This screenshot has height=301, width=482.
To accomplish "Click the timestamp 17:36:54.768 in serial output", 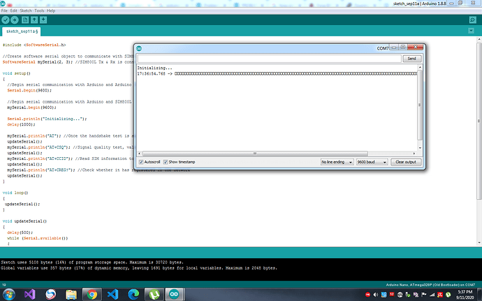I will (x=152, y=74).
